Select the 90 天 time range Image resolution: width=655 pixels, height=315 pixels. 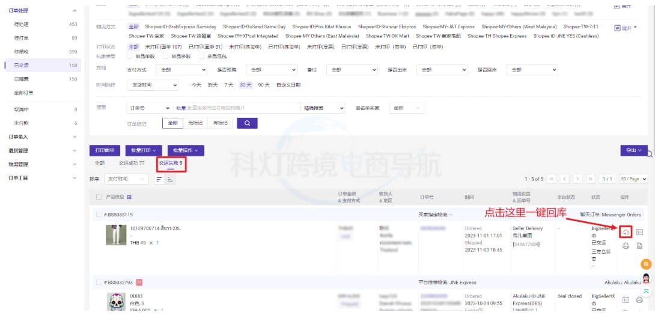pyautogui.click(x=263, y=85)
